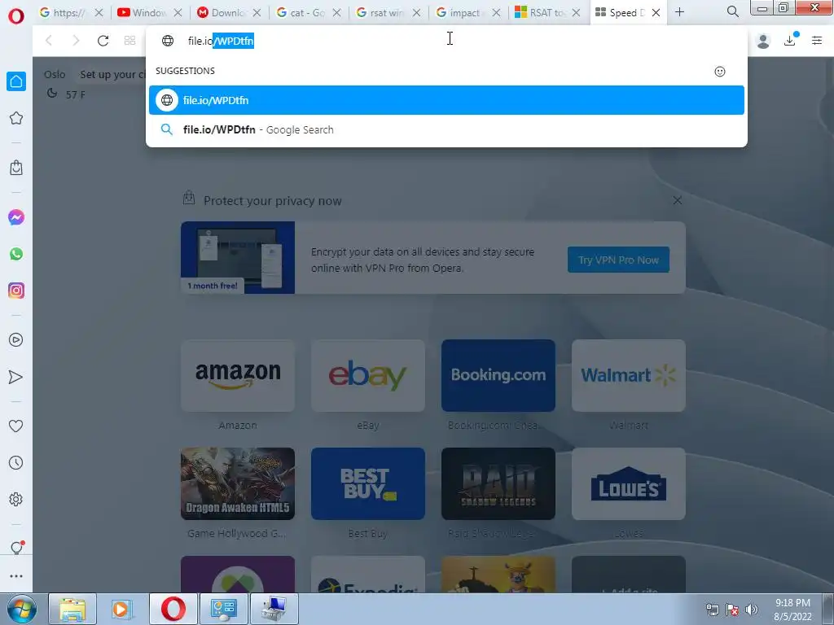The image size is (834, 625).
Task: Open Bookmarks star in the sidebar
Action: point(16,118)
